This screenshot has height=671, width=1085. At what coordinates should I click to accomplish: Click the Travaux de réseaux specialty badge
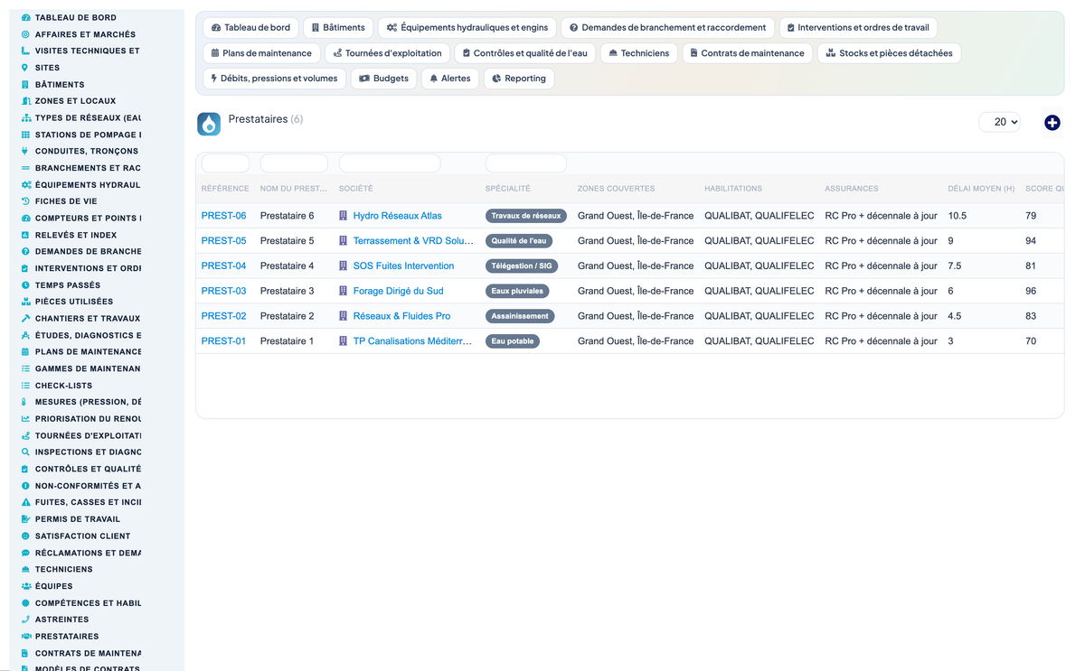click(526, 216)
